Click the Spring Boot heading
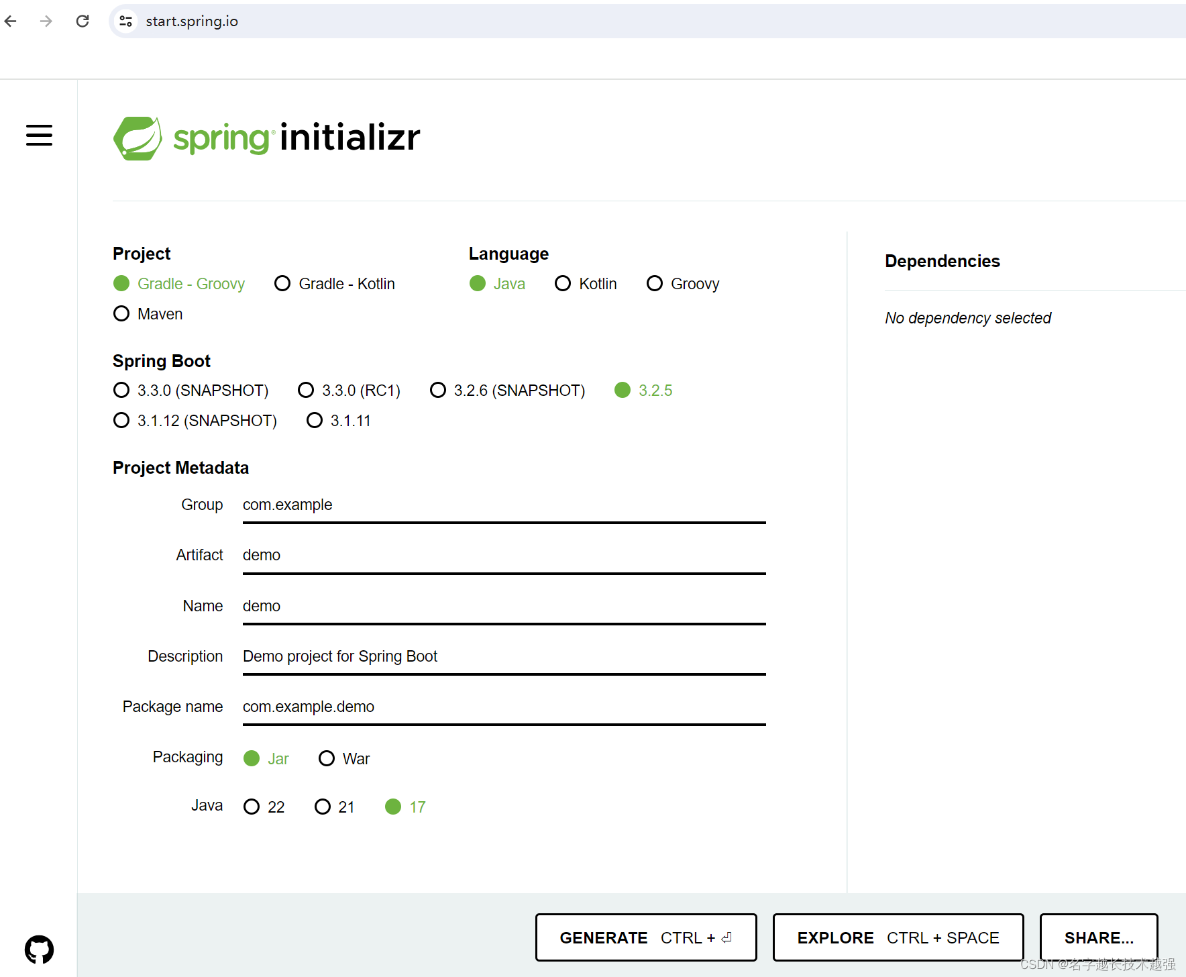The image size is (1186, 977). point(162,361)
